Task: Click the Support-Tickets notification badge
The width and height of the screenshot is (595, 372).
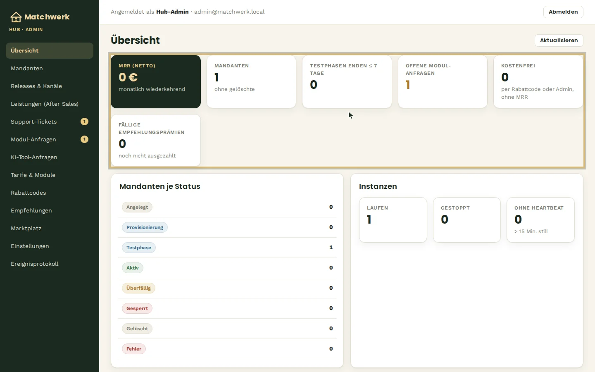Action: tap(84, 122)
